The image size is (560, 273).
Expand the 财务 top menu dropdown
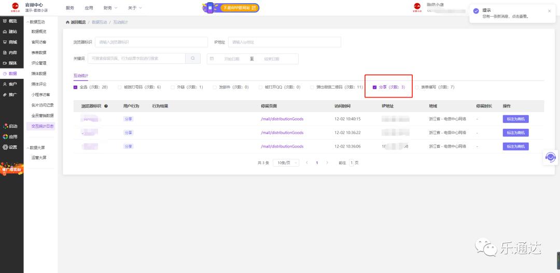point(110,8)
